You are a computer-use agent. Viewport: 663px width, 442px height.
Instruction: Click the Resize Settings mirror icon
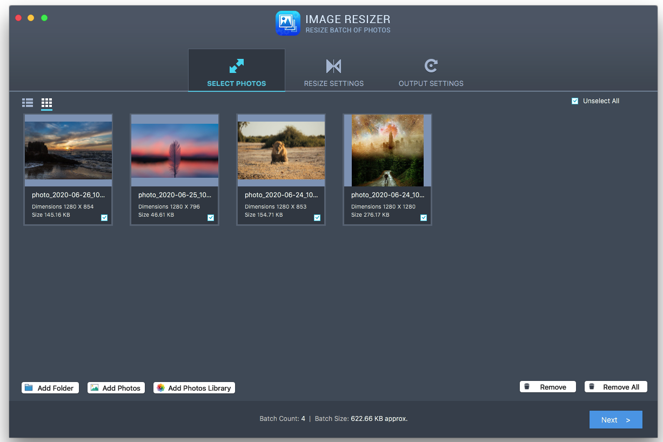pos(333,66)
